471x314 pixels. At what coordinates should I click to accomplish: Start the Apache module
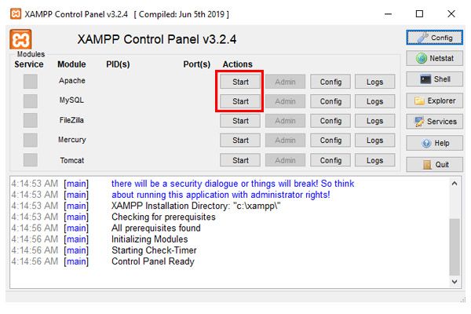(x=240, y=82)
